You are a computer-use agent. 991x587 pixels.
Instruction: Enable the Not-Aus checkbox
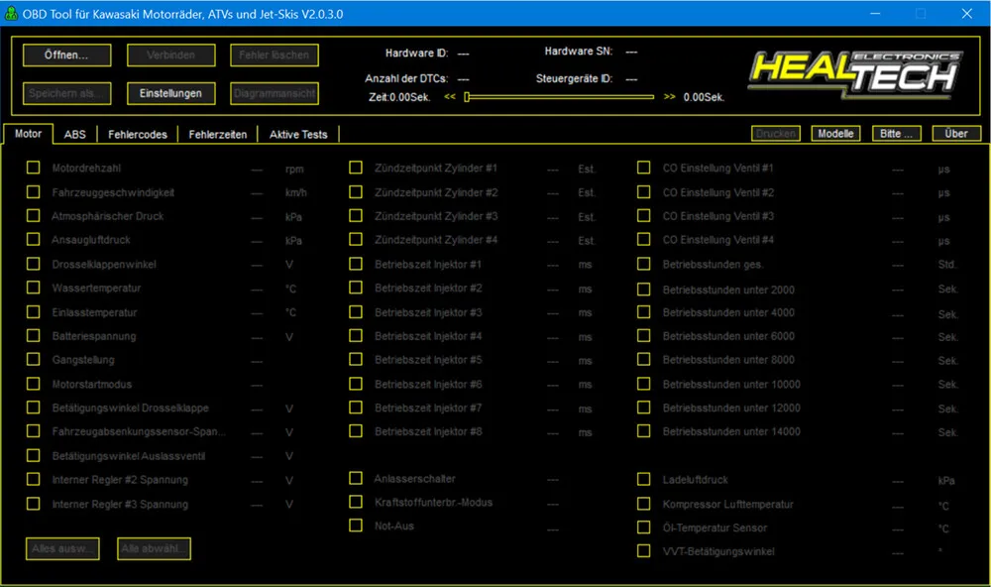356,527
